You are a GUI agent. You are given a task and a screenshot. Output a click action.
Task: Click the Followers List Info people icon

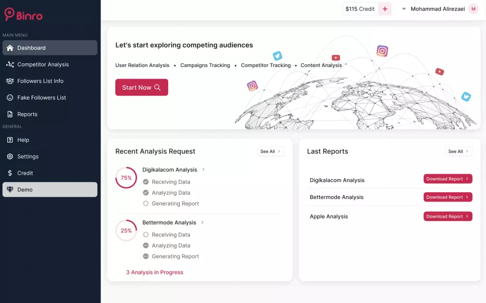tap(10, 81)
